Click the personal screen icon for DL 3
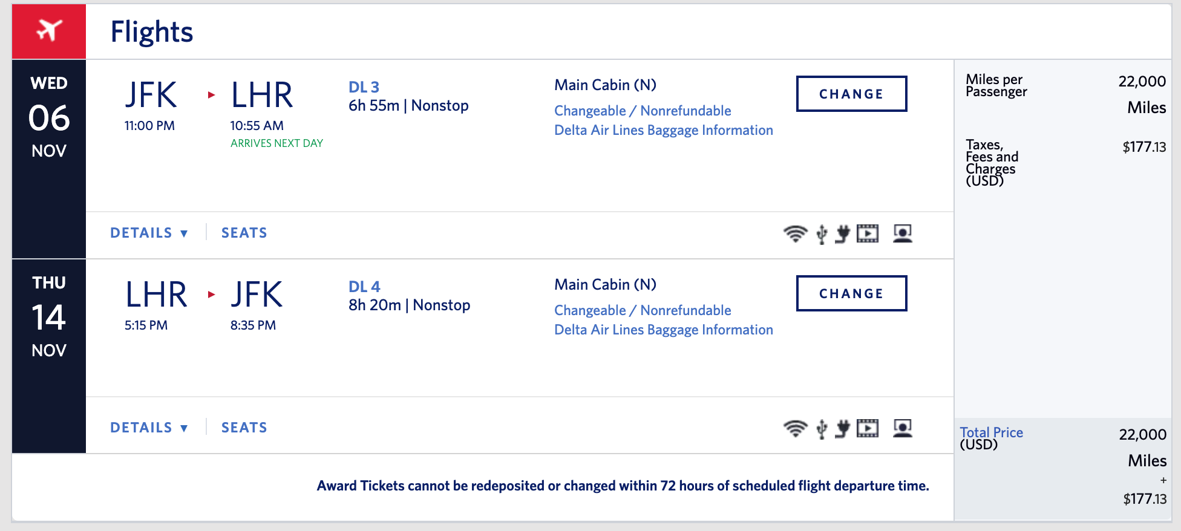The height and width of the screenshot is (531, 1181). click(x=902, y=233)
